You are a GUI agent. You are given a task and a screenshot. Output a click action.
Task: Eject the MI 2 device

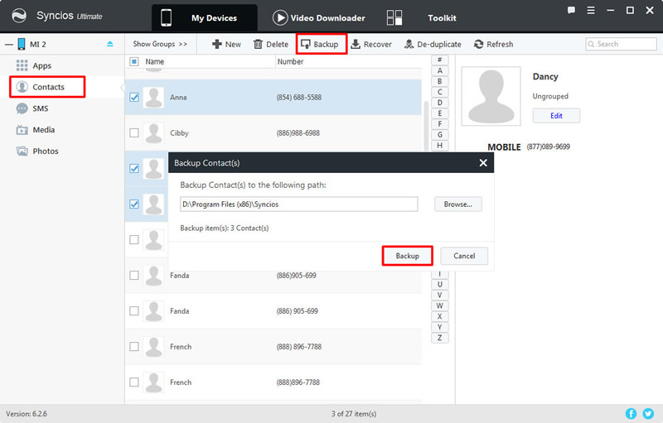[x=110, y=44]
